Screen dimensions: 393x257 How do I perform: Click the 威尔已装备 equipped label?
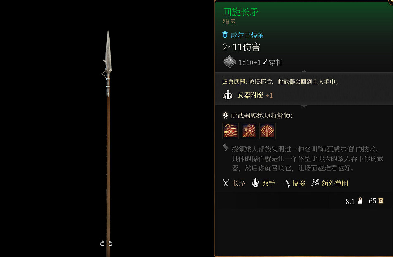247,35
